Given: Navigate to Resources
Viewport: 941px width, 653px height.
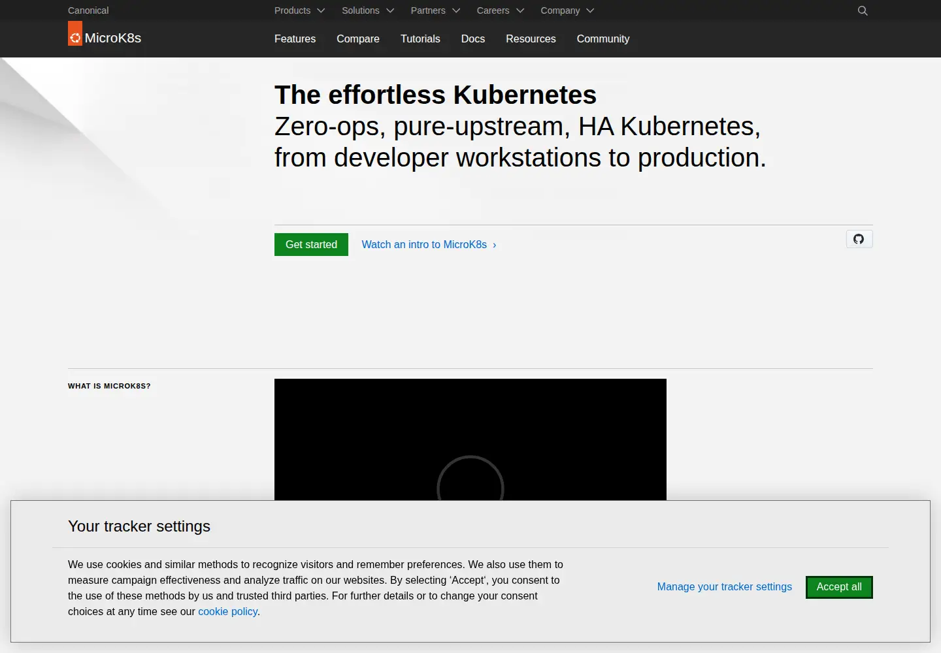Looking at the screenshot, I should tap(531, 39).
